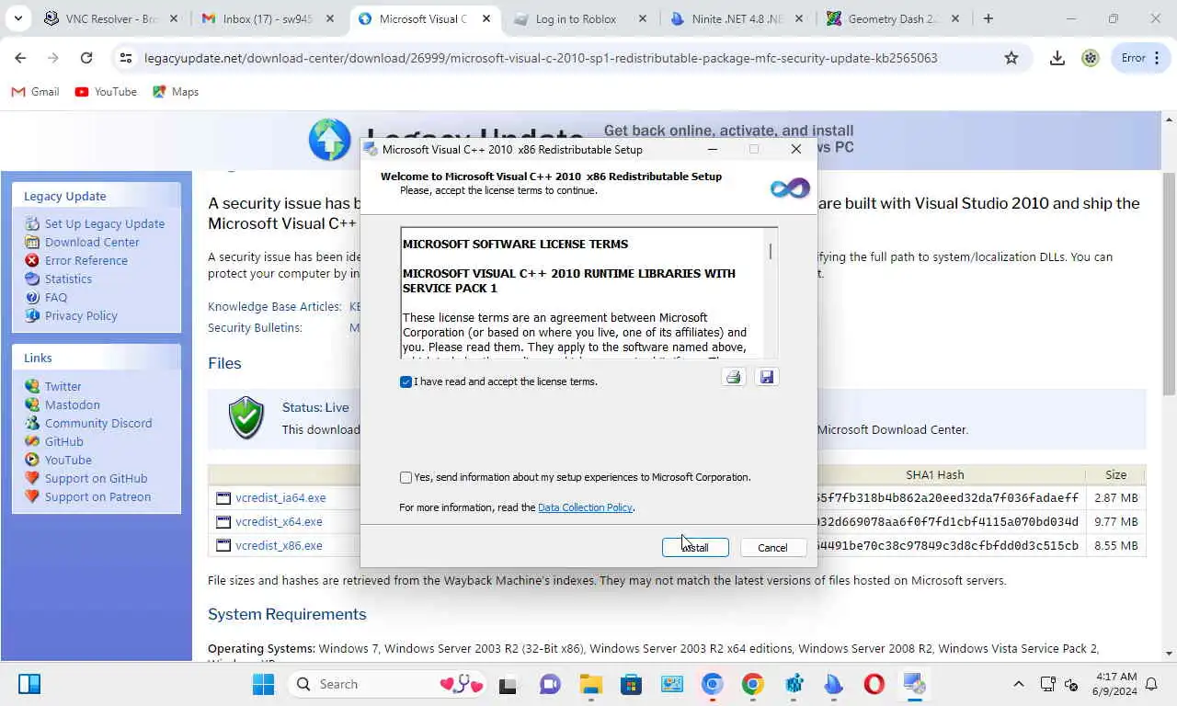
Task: Open Opera browser from the taskbar
Action: [874, 684]
